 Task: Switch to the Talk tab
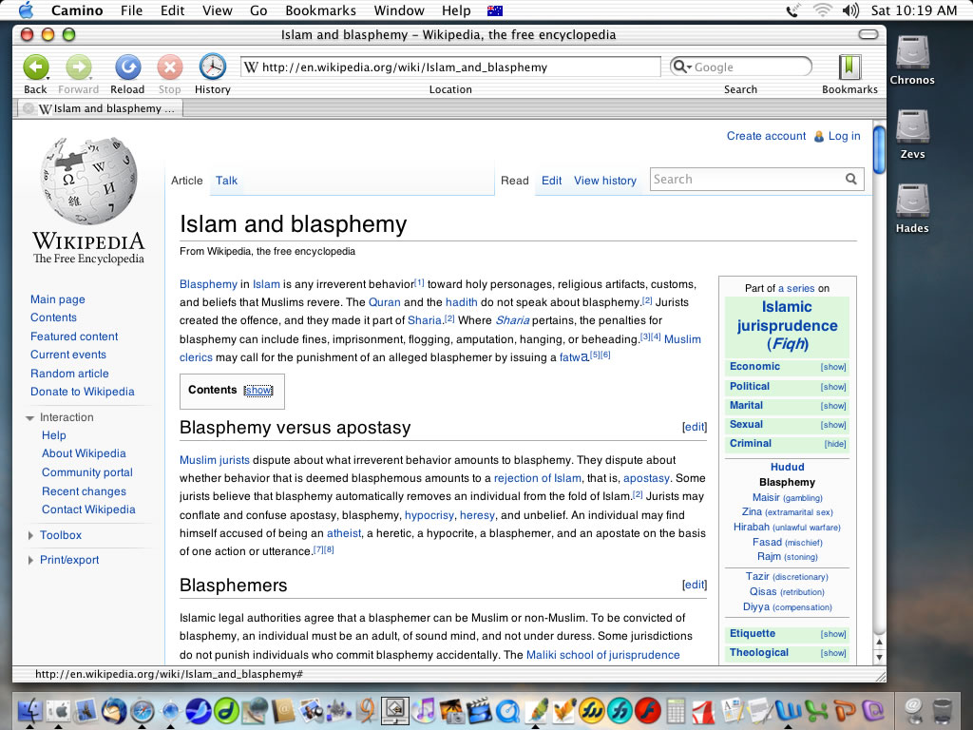(x=226, y=181)
